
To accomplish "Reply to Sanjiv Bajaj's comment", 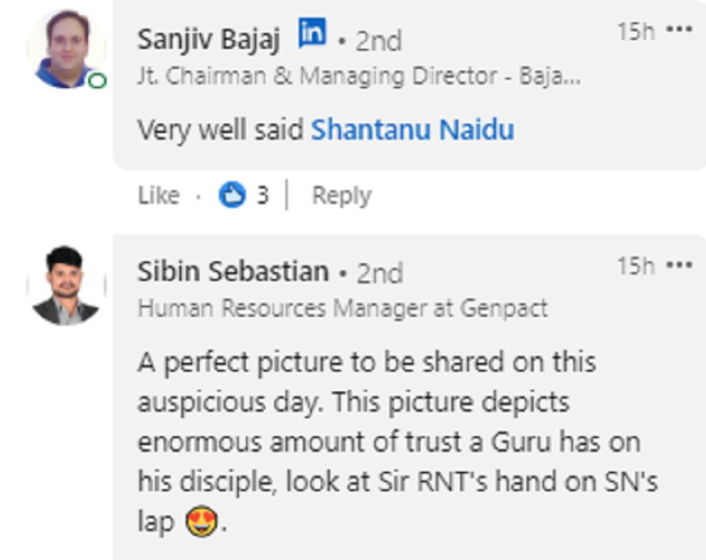I will 341,195.
